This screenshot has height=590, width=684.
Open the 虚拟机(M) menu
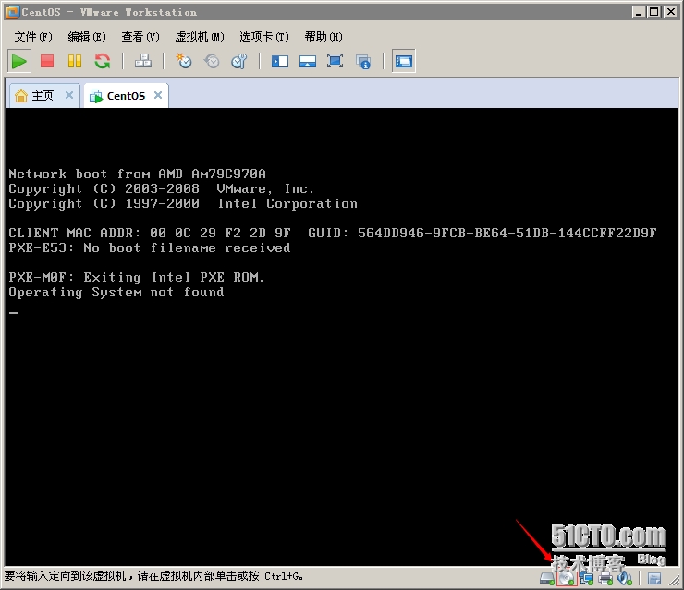200,37
